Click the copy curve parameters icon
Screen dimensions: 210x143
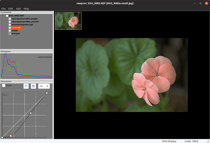coord(26,86)
